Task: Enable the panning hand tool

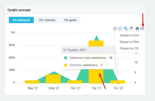Action: tap(131, 29)
